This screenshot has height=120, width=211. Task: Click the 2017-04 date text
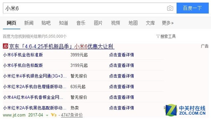click(36, 115)
